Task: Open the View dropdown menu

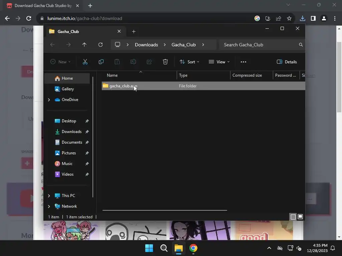Action: point(219,62)
